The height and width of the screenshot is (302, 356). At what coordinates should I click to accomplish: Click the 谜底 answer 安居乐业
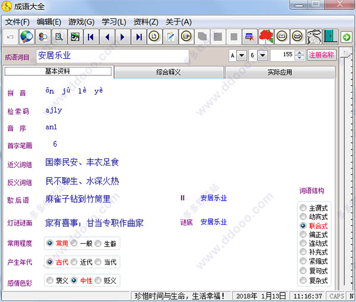214,222
